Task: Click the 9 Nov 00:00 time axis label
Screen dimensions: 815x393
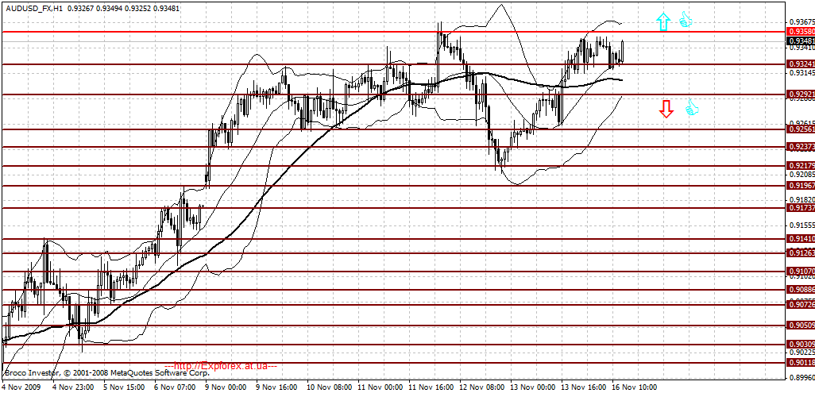Action: [225, 387]
